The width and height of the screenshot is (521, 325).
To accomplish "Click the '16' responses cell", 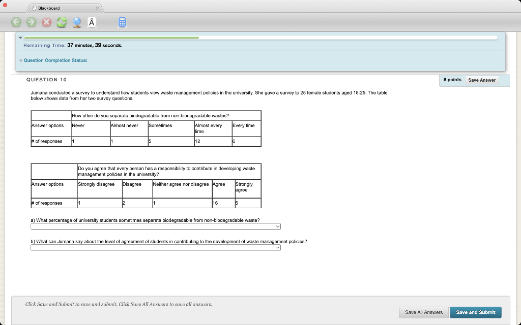I will (x=224, y=203).
